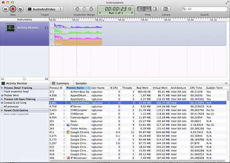230x163 pixels.
Task: Click Activity Monitor detail pane icon
Action: coord(3,83)
